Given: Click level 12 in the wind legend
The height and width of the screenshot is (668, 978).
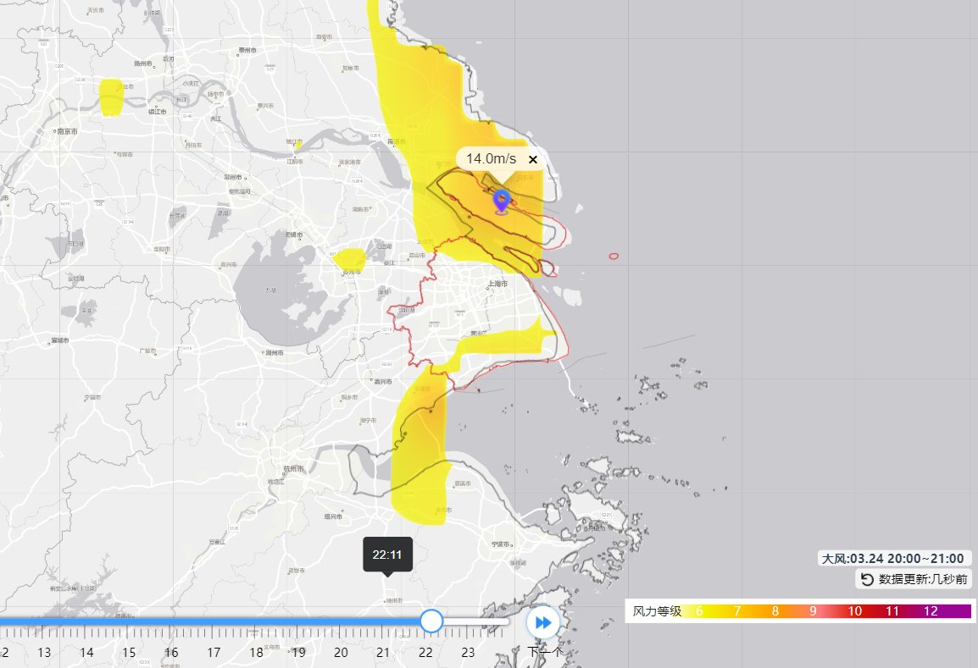Looking at the screenshot, I should [931, 611].
